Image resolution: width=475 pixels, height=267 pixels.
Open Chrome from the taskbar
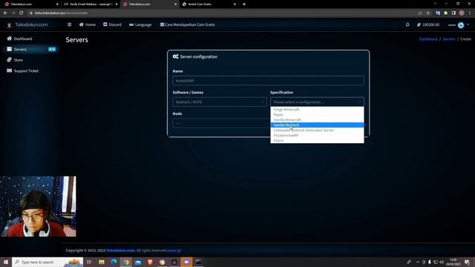tap(126, 262)
